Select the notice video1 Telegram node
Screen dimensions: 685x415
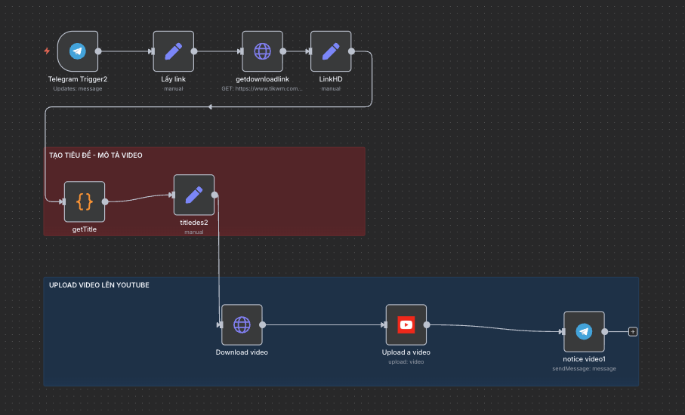pyautogui.click(x=584, y=332)
